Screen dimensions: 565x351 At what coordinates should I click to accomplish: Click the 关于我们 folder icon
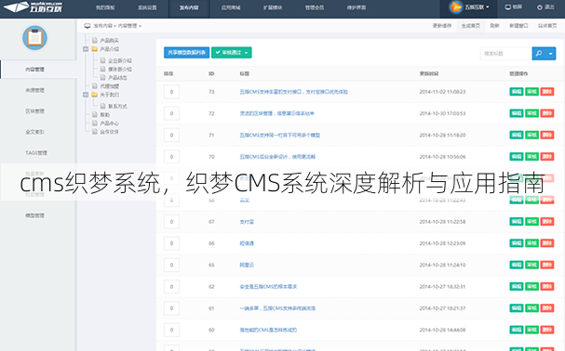tap(94, 95)
